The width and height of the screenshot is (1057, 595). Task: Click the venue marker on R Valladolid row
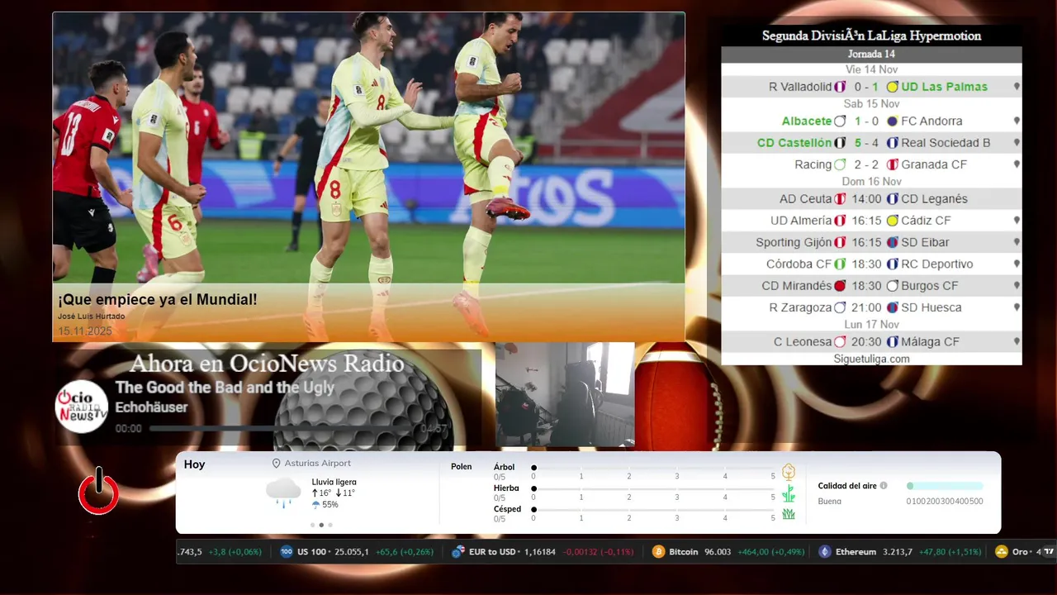pos(1017,87)
